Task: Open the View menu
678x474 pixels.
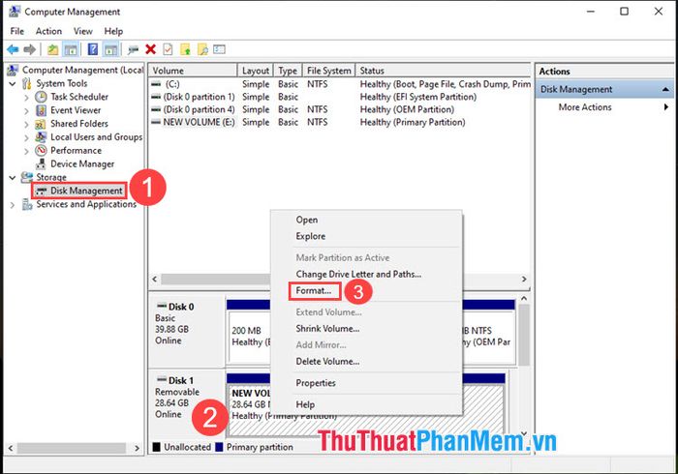Action: [x=82, y=31]
